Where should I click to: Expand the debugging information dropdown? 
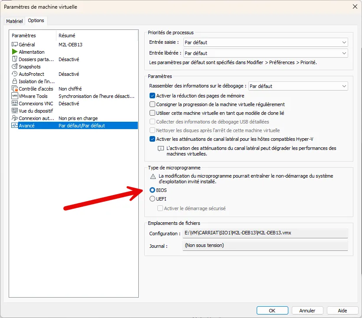[x=298, y=86]
